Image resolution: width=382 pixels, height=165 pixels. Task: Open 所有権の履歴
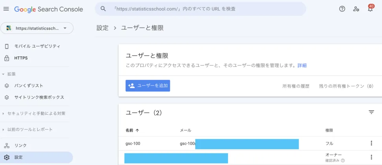tap(296, 86)
